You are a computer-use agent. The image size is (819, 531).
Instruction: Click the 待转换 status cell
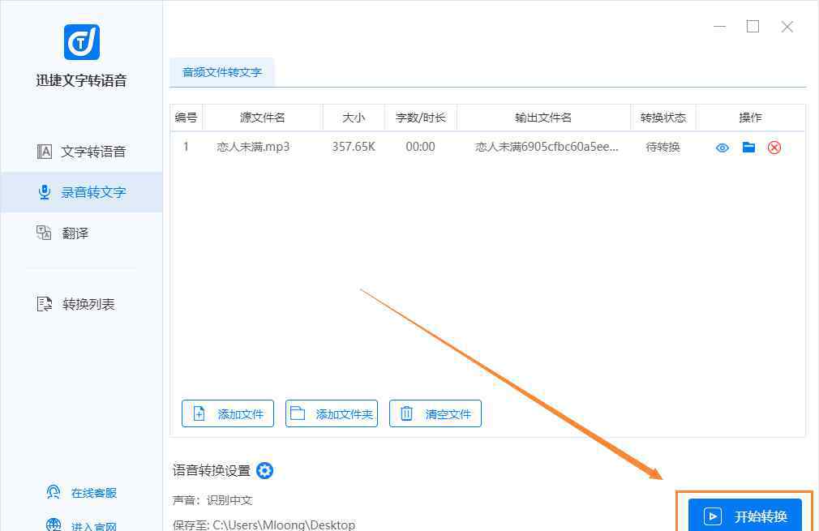click(x=663, y=147)
